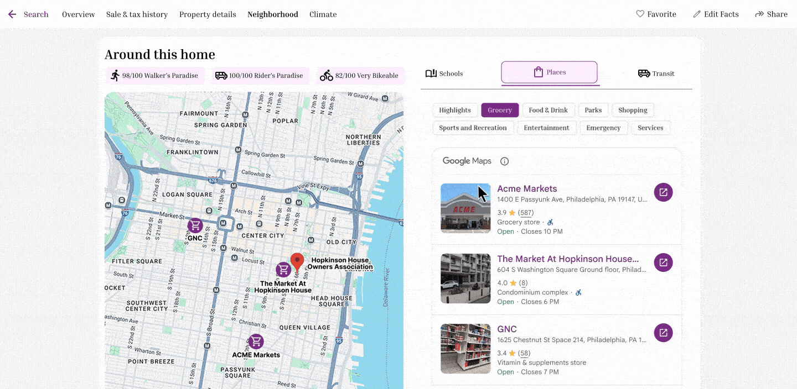Select the GNC marker on the map

(195, 225)
